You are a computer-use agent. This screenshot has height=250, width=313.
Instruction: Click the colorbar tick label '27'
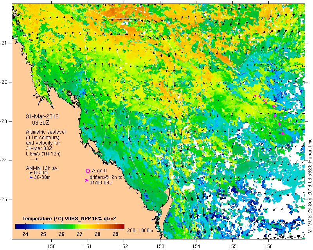79,234
